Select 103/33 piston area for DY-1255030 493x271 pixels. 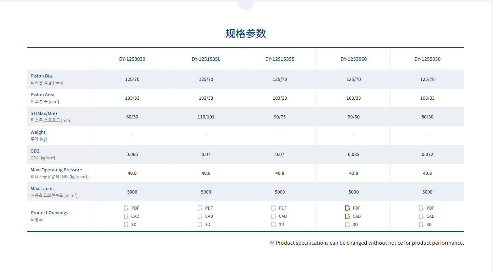(x=427, y=98)
